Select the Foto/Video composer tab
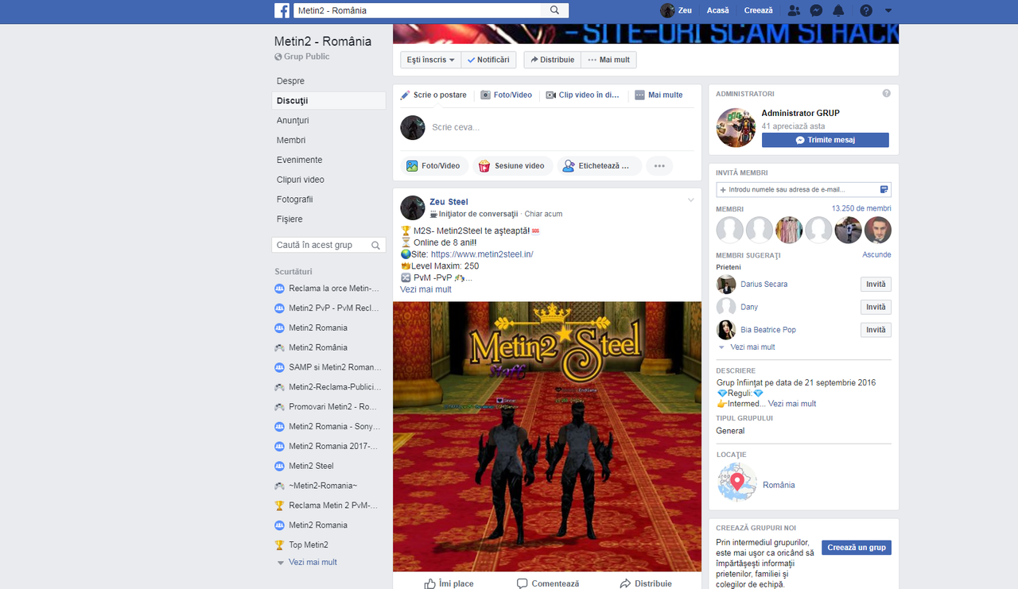This screenshot has height=589, width=1018. [x=506, y=95]
